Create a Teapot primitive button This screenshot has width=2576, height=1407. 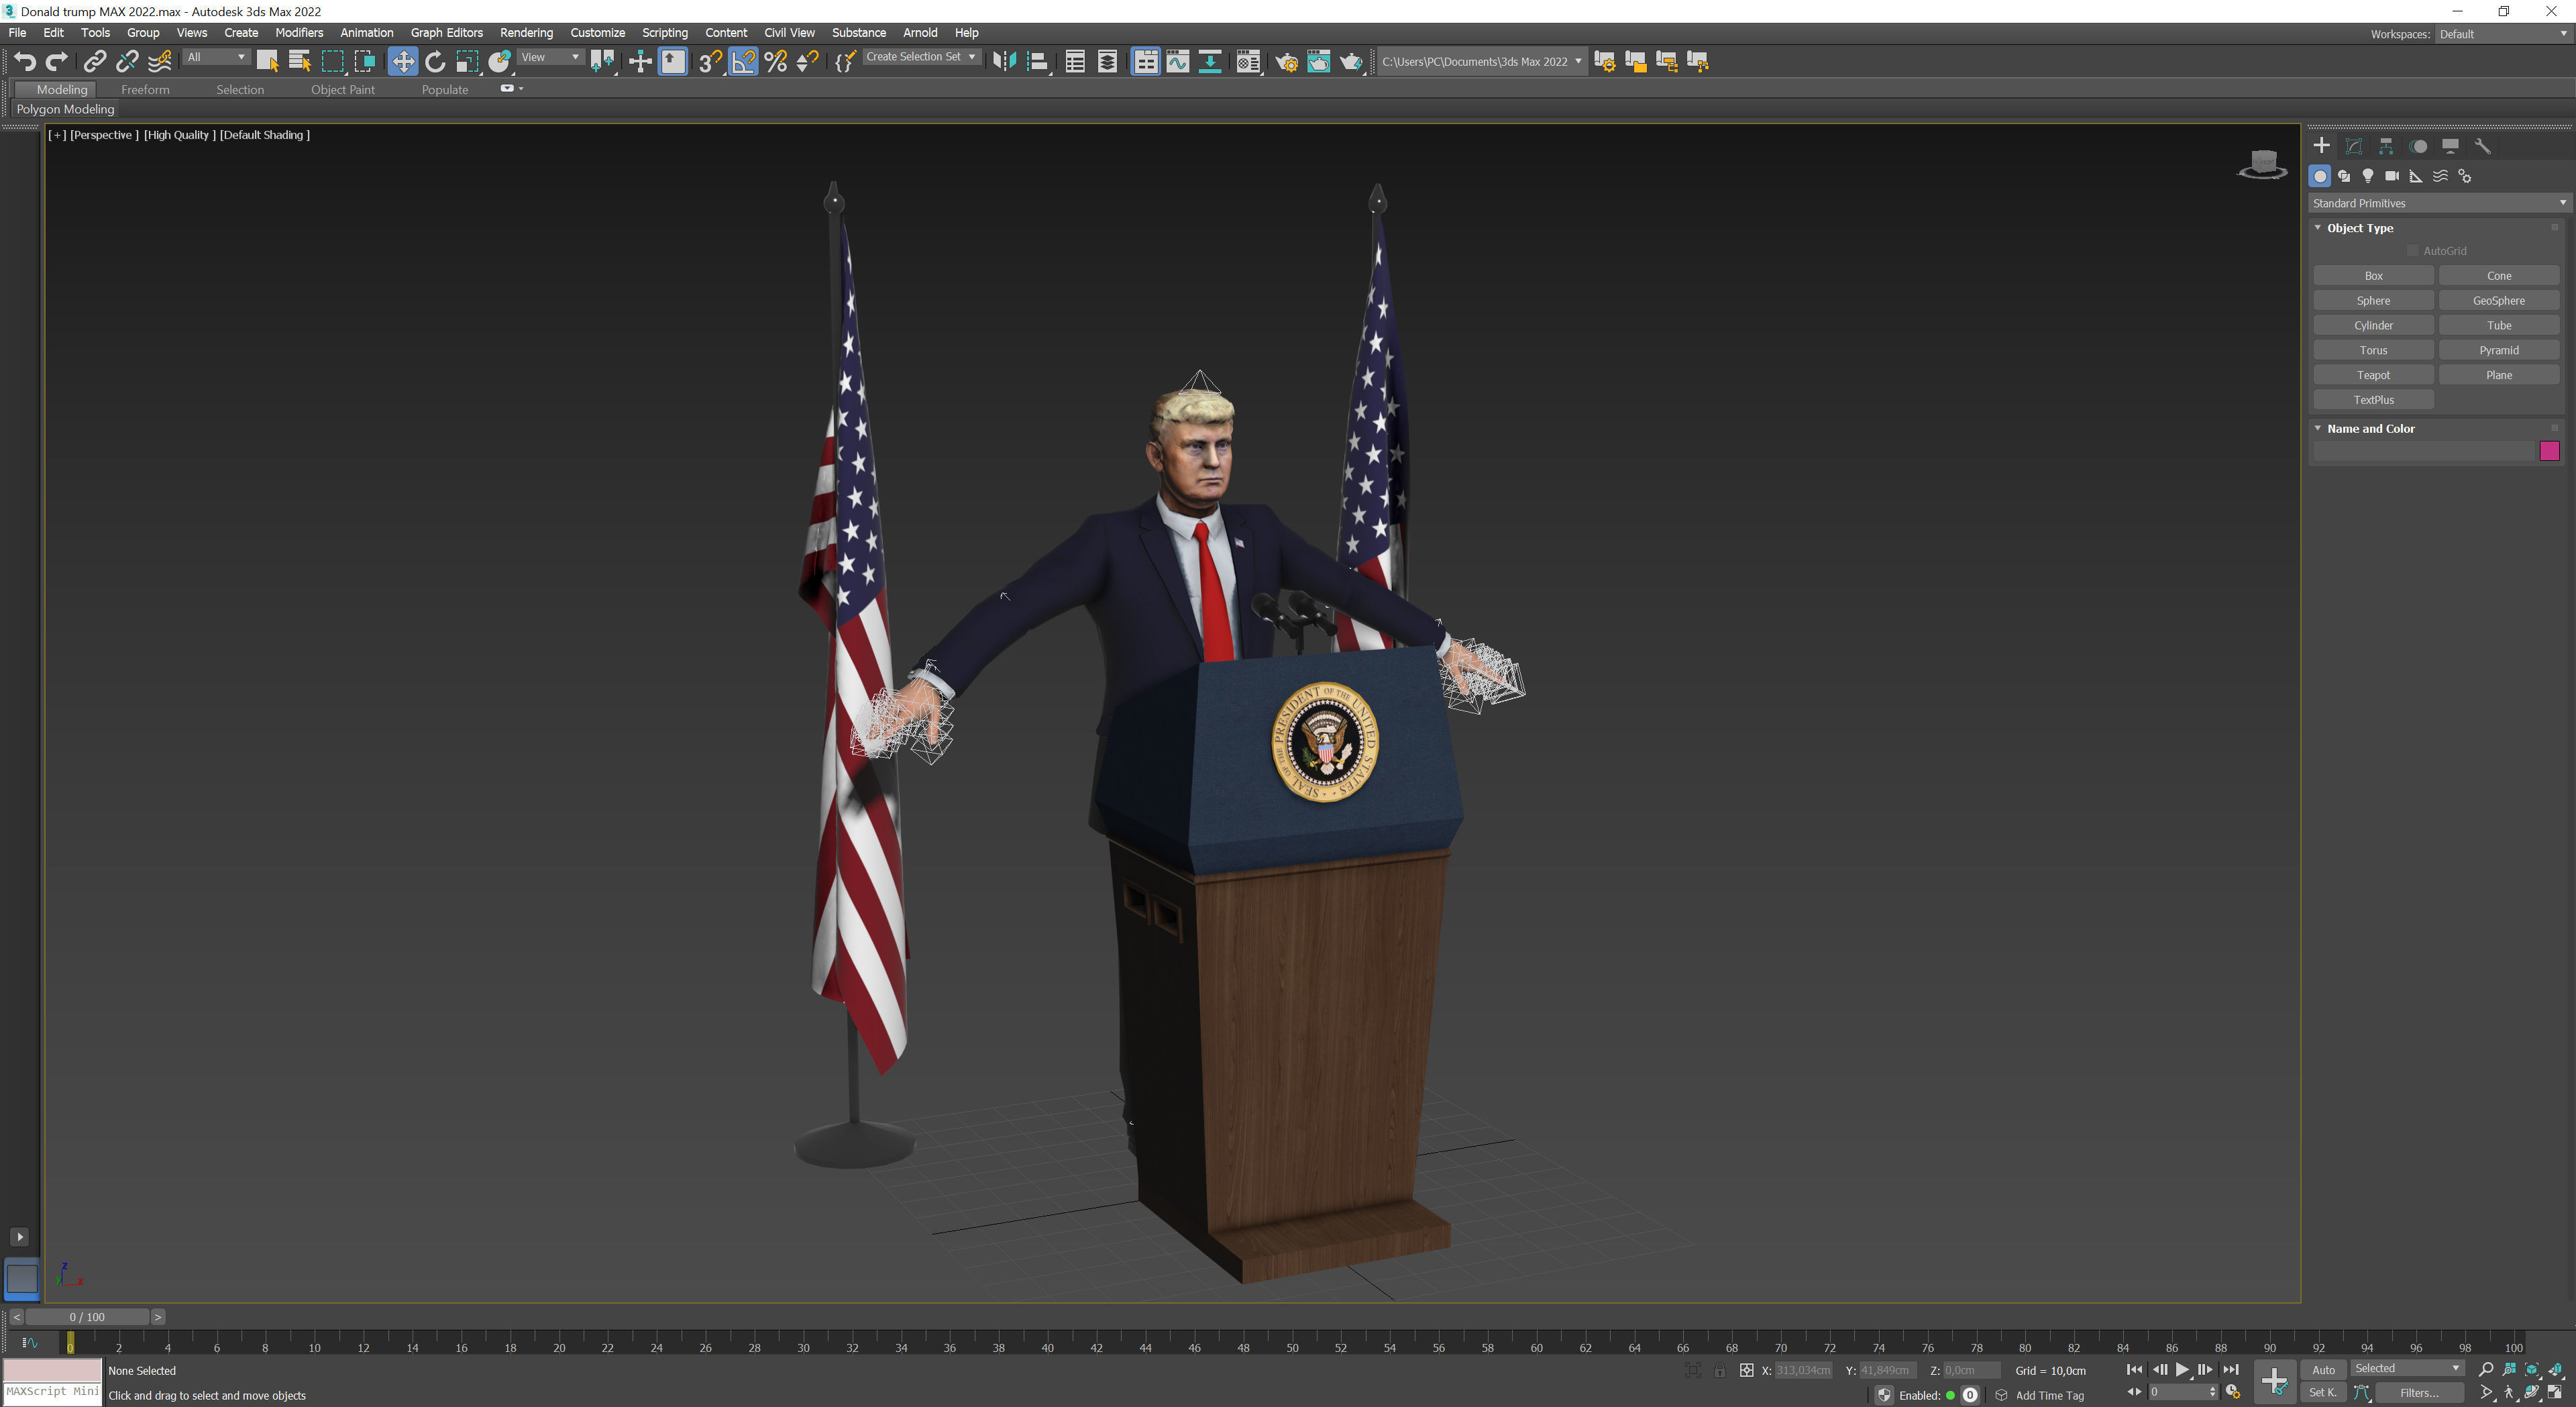(2373, 375)
